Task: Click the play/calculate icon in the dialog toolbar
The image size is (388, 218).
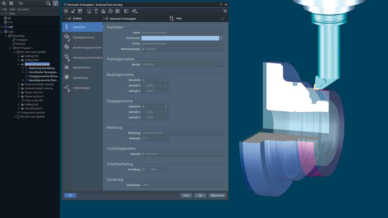Action: 66,11
